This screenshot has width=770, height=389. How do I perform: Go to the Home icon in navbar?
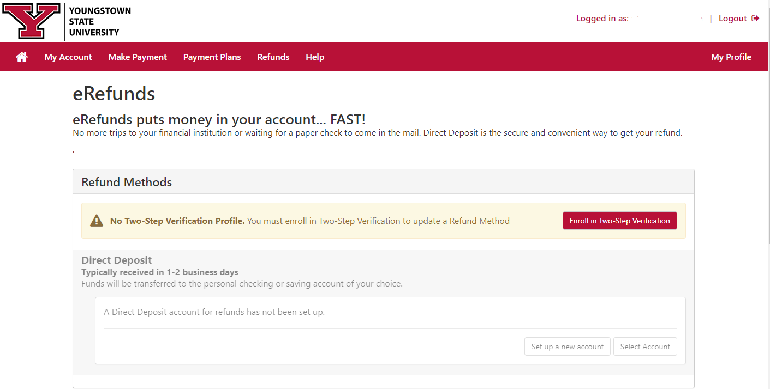22,57
